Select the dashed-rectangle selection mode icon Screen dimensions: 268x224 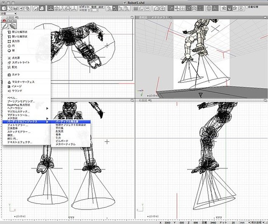pyautogui.click(x=10, y=8)
